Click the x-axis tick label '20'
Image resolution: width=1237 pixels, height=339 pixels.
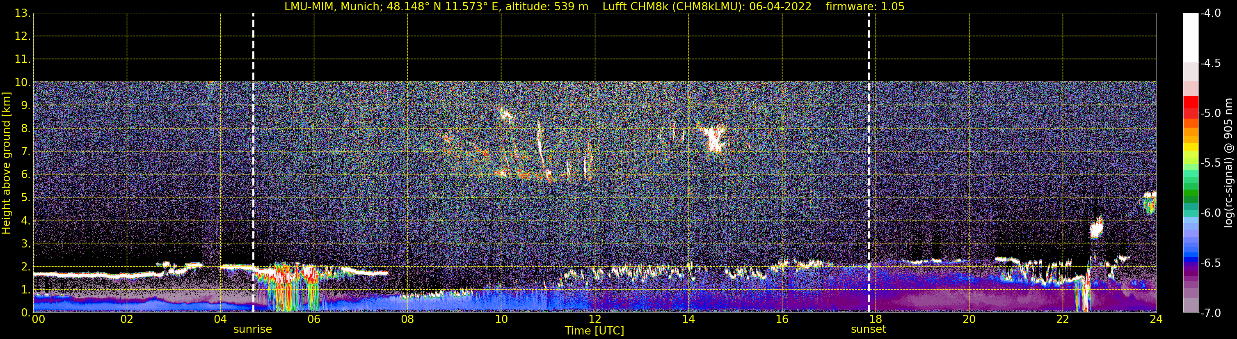pyautogui.click(x=969, y=319)
